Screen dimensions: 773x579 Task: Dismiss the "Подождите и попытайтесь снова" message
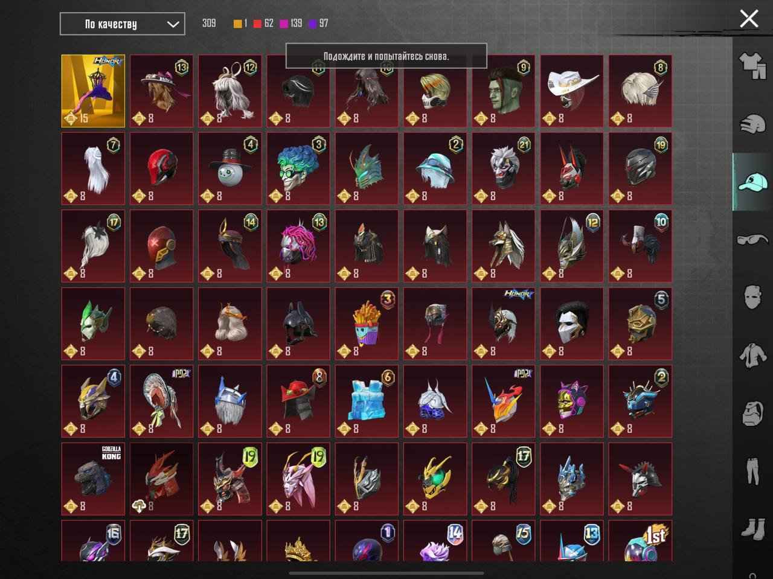386,56
